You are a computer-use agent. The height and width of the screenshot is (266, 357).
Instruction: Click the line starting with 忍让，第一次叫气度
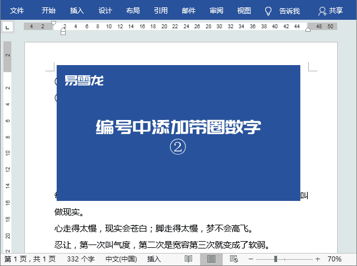162,245
